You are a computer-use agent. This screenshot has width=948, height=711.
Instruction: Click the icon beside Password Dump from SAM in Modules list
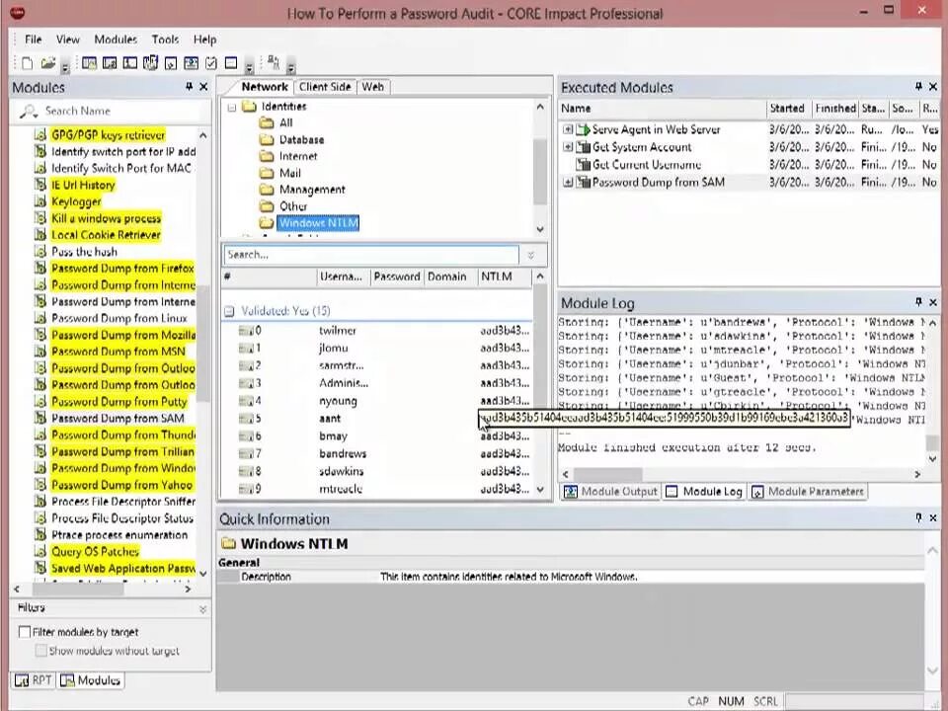pos(39,419)
